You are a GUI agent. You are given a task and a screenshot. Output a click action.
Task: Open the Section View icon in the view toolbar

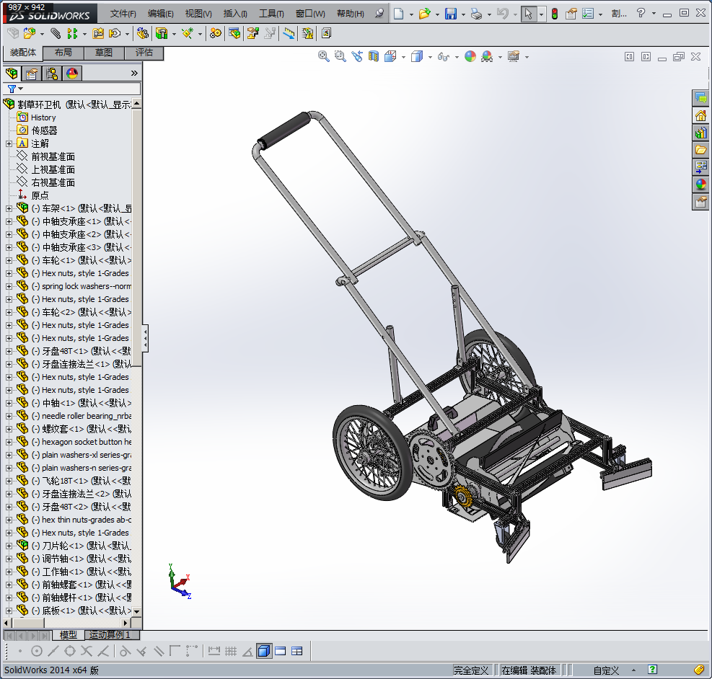[x=373, y=57]
